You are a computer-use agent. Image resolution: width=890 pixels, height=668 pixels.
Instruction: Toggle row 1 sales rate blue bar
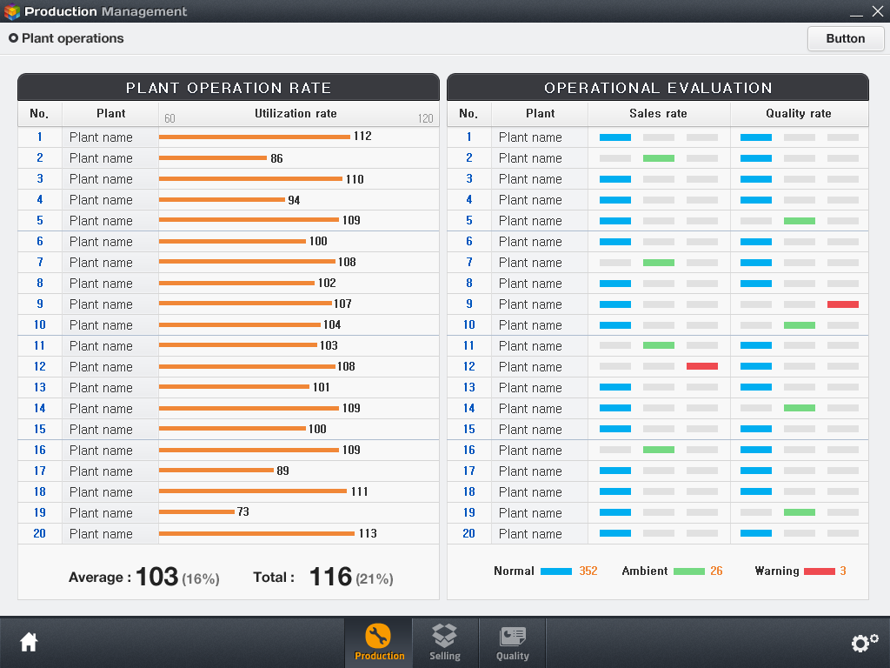615,137
